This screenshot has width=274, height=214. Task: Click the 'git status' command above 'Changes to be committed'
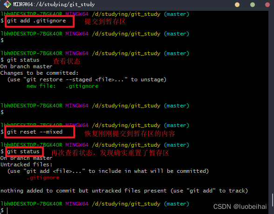23,60
